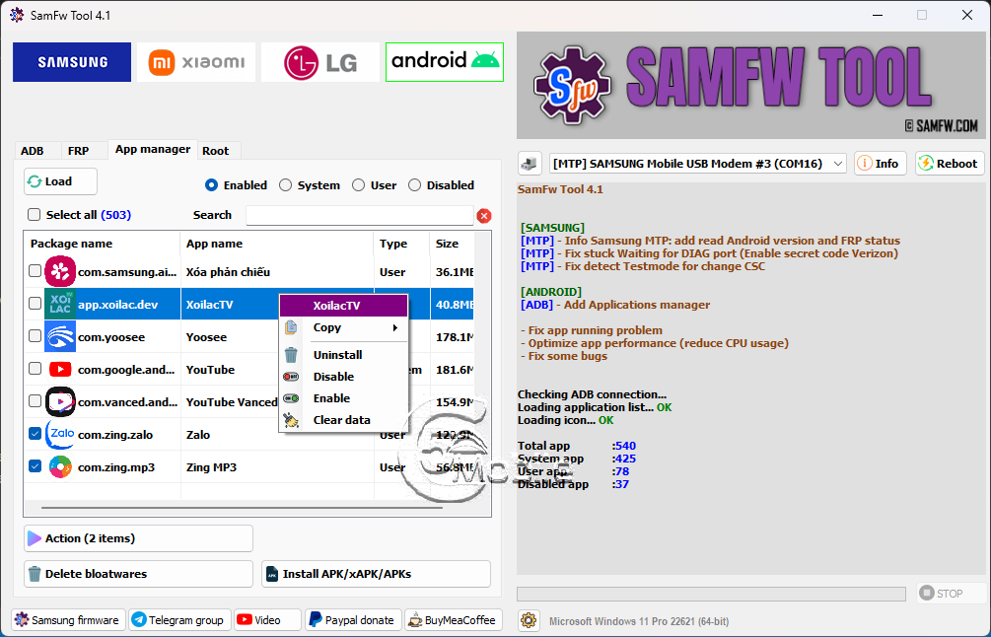Select the Disabled radio button
Image resolution: width=991 pixels, height=637 pixels.
[x=414, y=185]
